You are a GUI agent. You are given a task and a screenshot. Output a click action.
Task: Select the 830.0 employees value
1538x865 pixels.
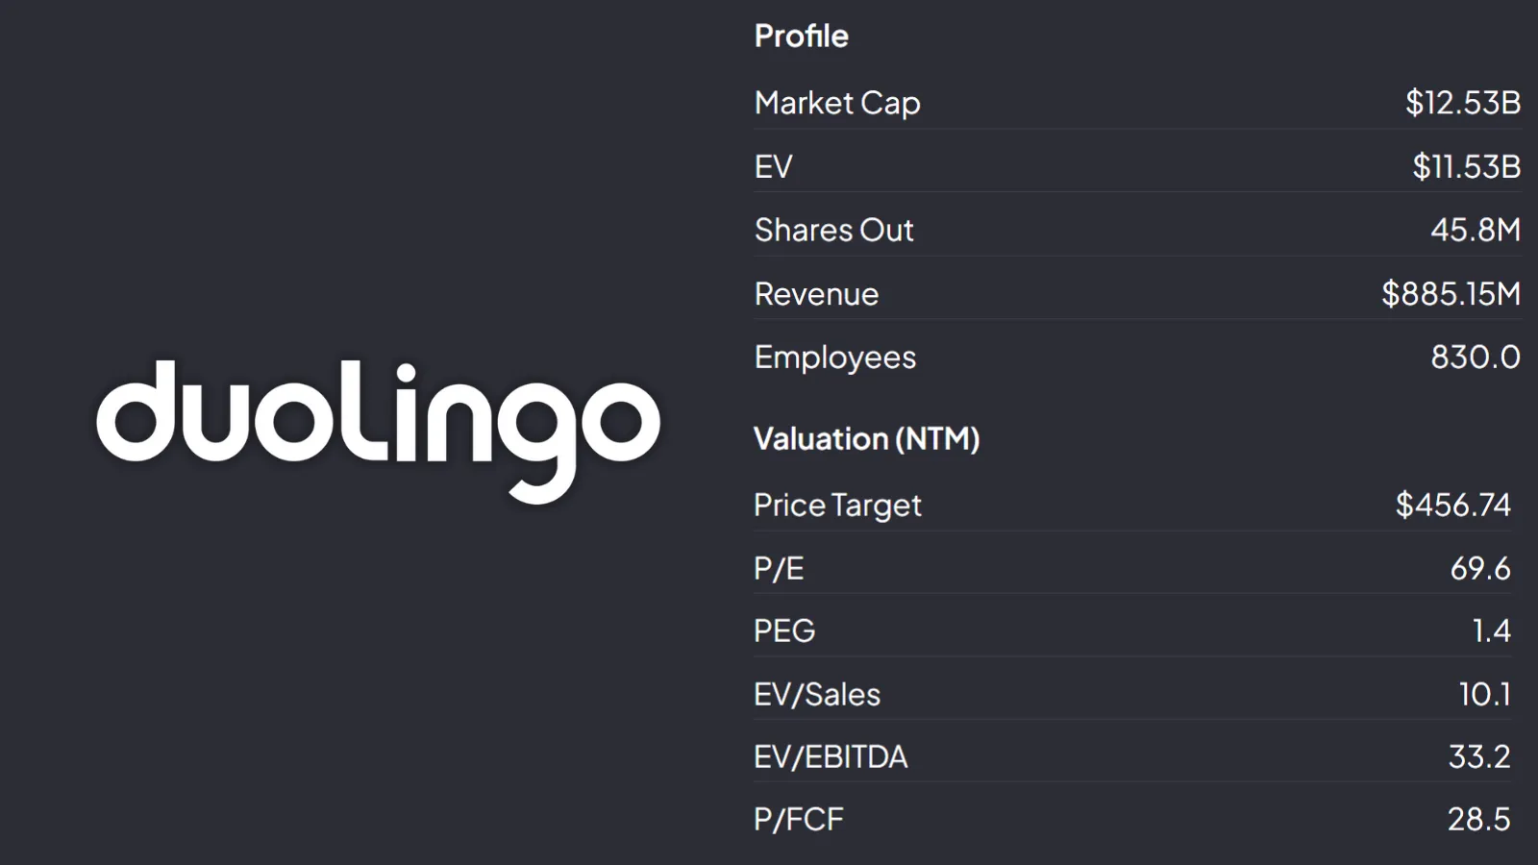click(x=1476, y=357)
